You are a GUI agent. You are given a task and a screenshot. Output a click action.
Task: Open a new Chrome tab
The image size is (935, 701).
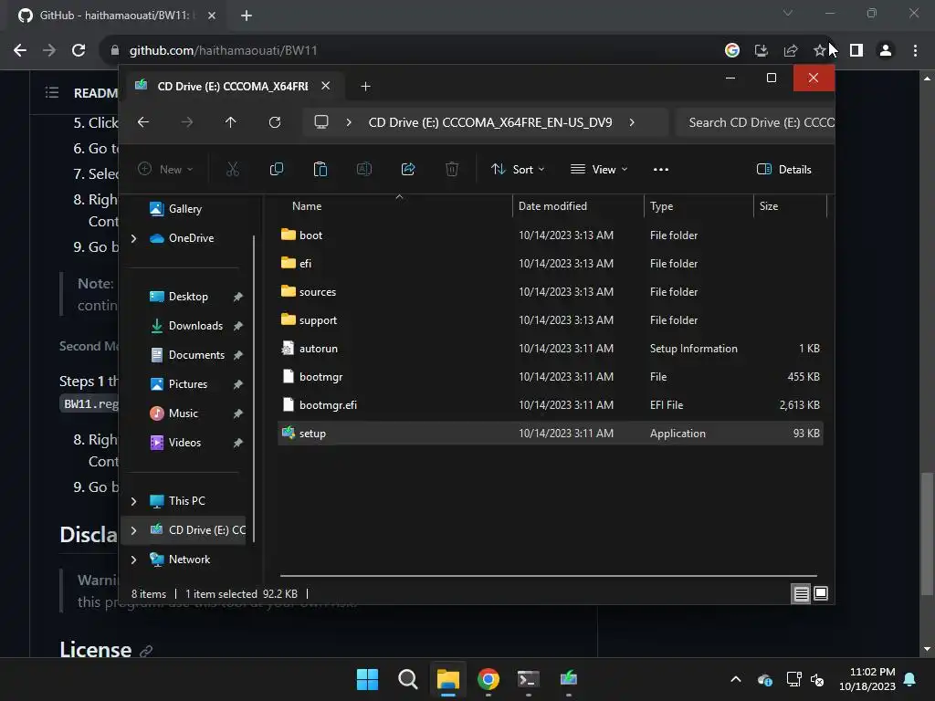(x=247, y=16)
